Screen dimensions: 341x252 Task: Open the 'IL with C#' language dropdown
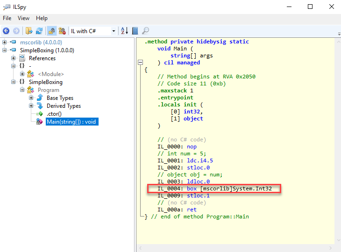93,31
